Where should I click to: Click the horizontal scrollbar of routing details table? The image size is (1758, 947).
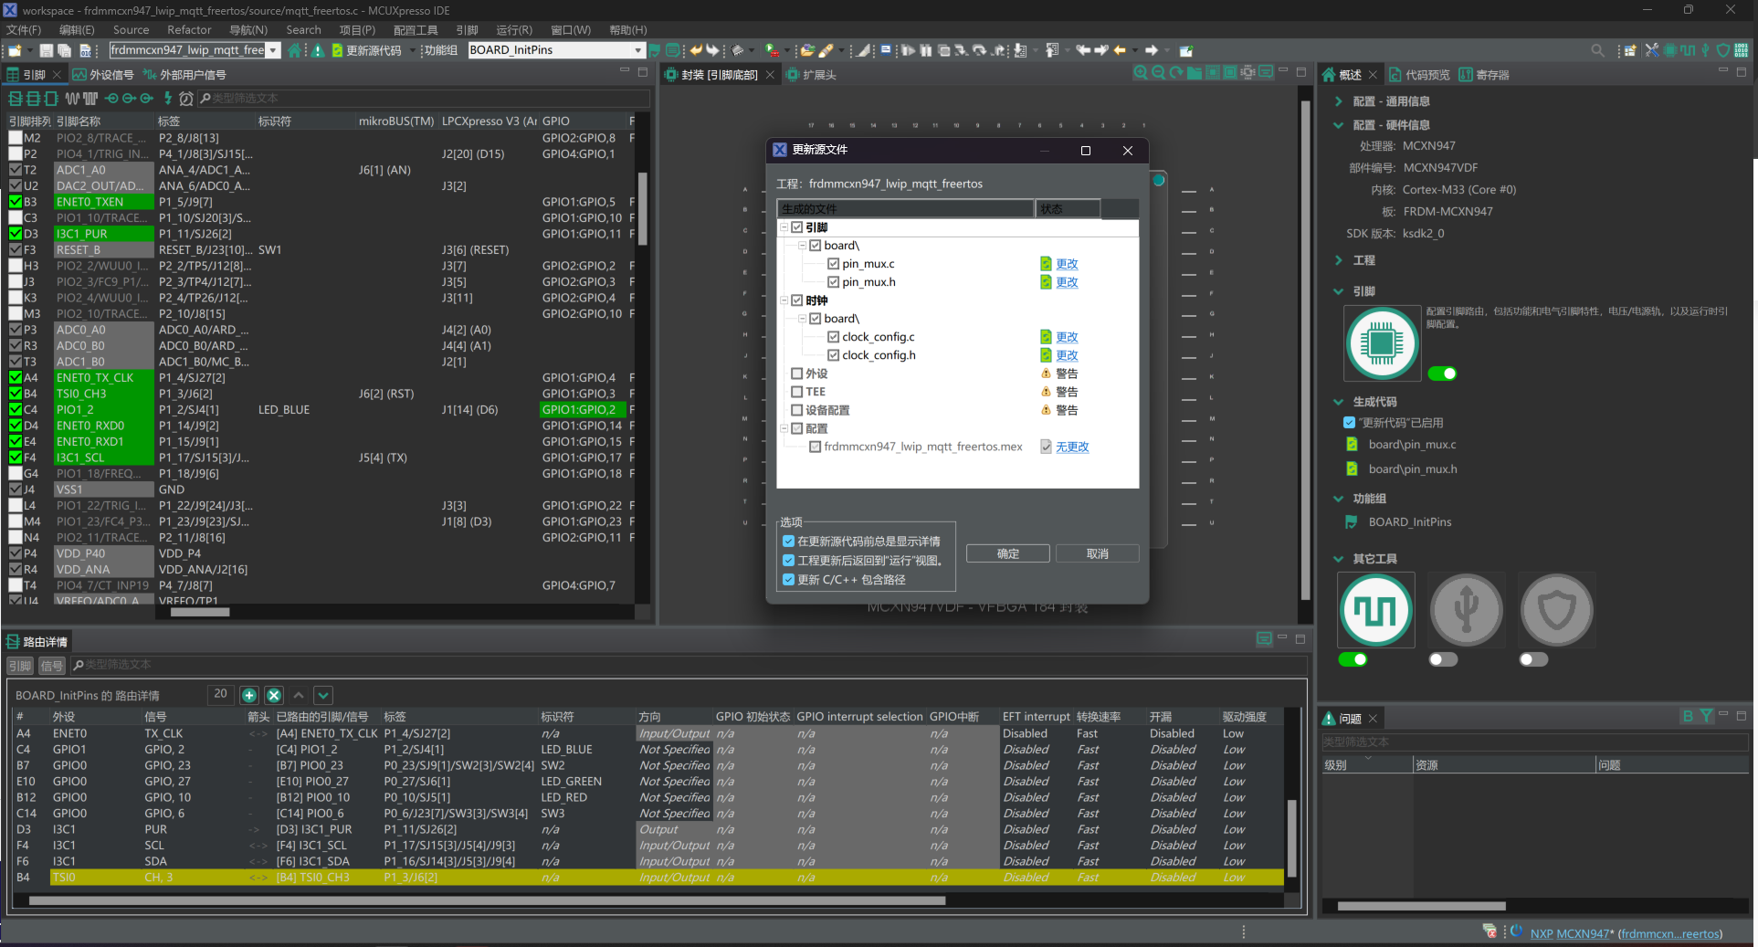pyautogui.click(x=487, y=900)
